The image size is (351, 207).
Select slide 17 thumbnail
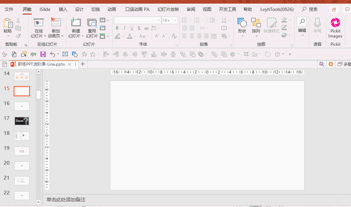pyautogui.click(x=22, y=121)
